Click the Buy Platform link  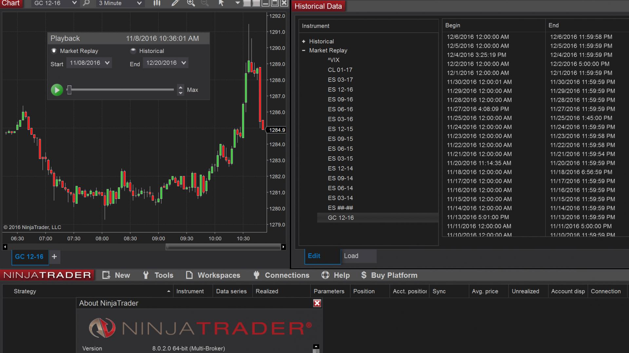click(x=389, y=275)
